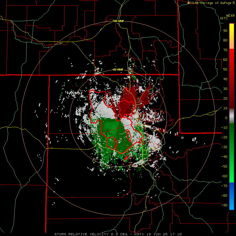Click the blue bottom section of color bar
236x236 pixels.
pos(232,196)
